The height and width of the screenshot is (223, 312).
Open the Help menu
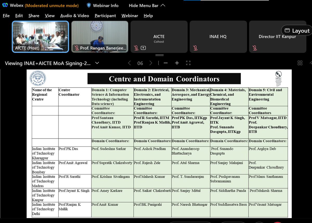click(x=148, y=16)
